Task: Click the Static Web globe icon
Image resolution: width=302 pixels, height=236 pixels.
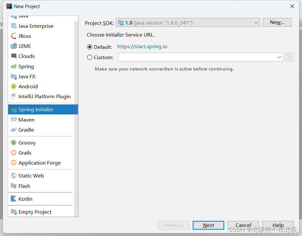Action: pos(14,176)
